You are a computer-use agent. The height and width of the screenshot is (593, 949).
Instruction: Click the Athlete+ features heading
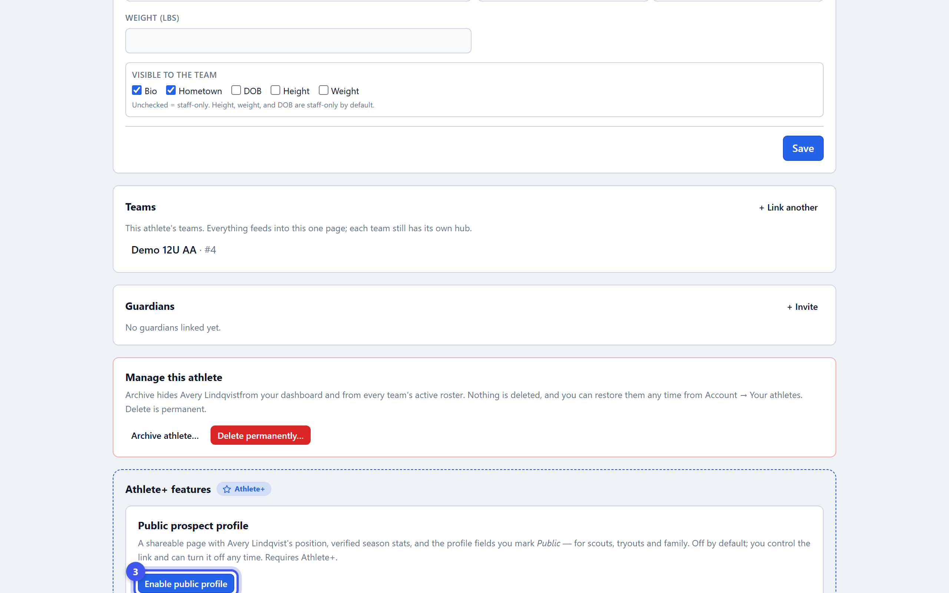coord(168,489)
